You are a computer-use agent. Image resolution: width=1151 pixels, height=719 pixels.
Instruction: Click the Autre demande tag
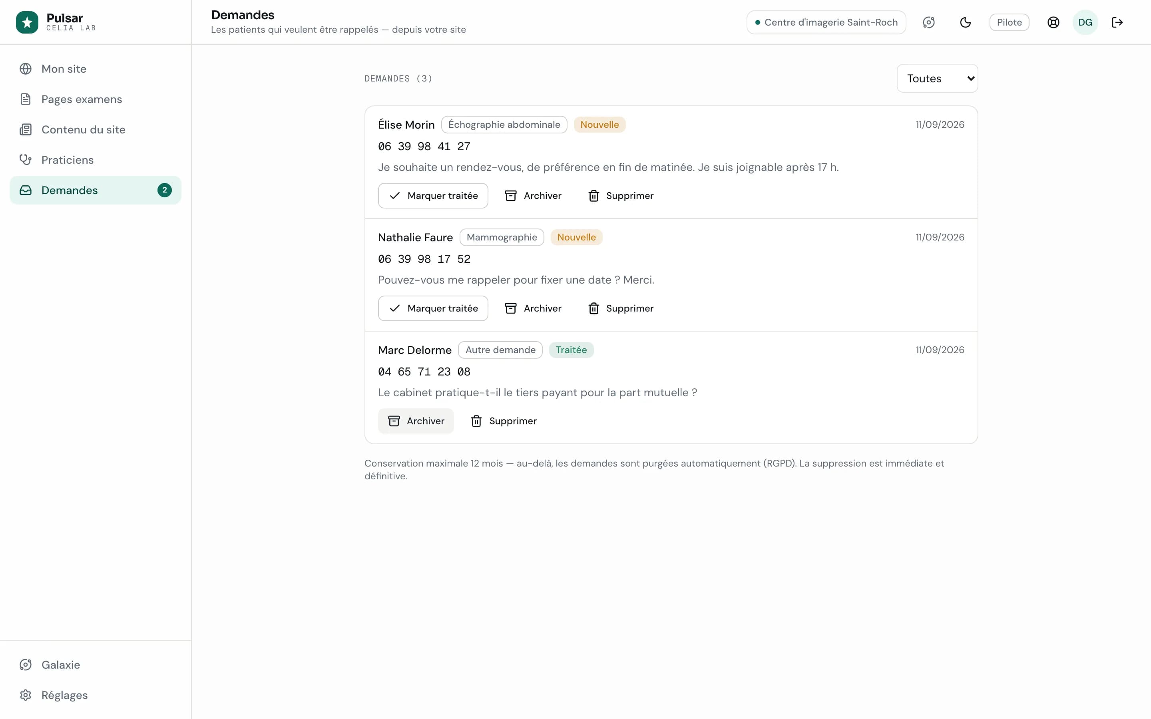pos(500,350)
